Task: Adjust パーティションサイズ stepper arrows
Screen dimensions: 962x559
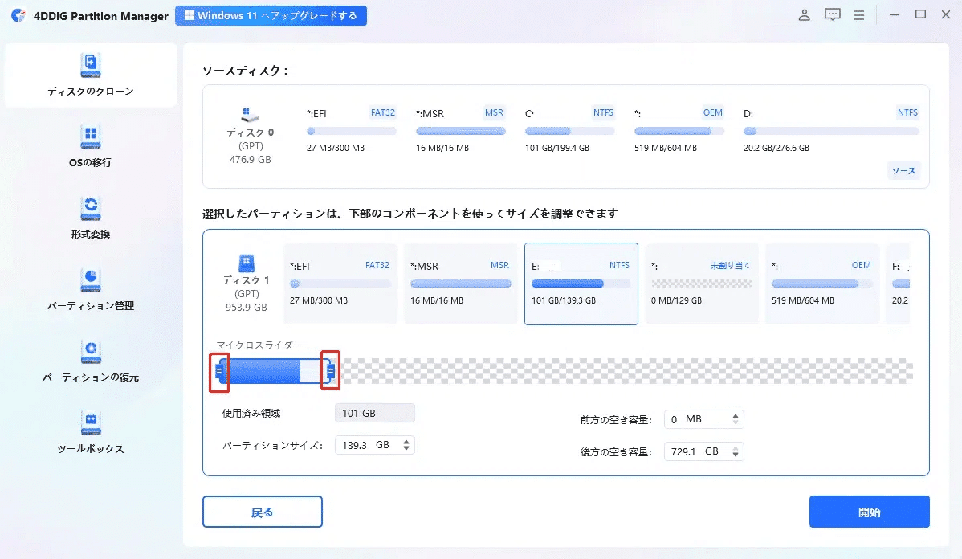Action: click(406, 445)
